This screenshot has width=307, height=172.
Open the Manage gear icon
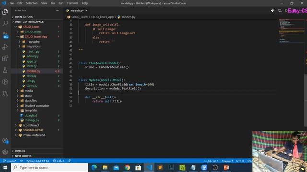pyautogui.click(x=5, y=152)
